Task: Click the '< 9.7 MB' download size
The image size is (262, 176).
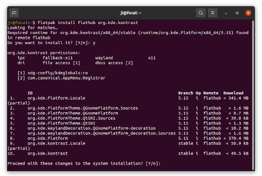Action: [x=238, y=113]
